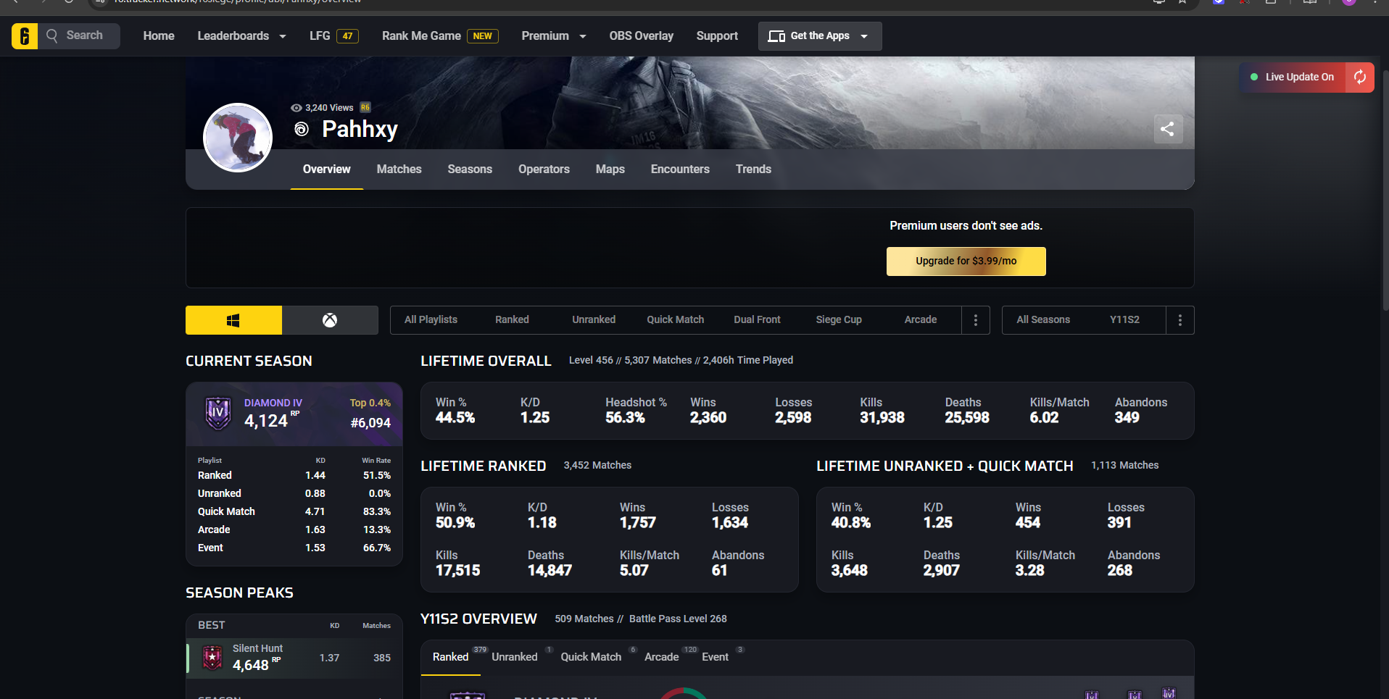Open Rank Me Game page
The height and width of the screenshot is (699, 1389).
click(440, 36)
